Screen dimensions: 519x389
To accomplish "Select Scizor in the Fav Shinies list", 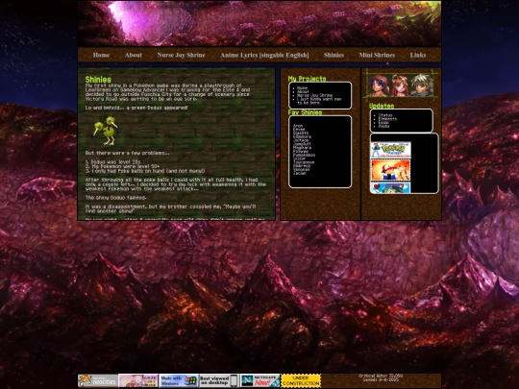I will 300,158.
